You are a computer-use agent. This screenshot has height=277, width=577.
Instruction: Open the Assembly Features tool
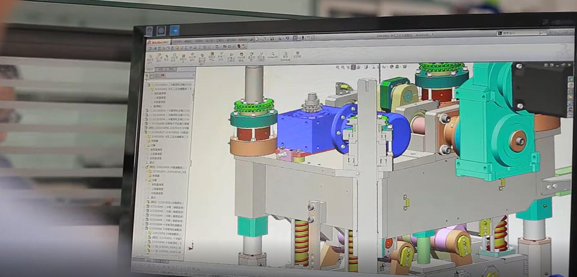click(x=212, y=57)
